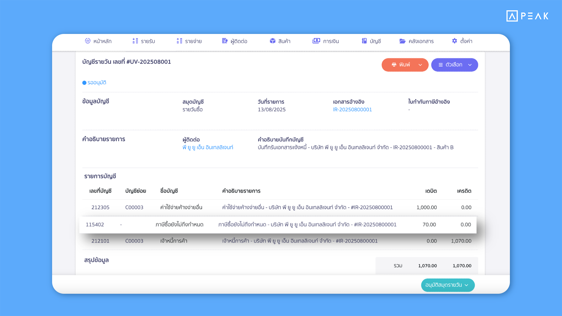
Task: Click the บัญชีย่อย column header
Action: [136, 191]
